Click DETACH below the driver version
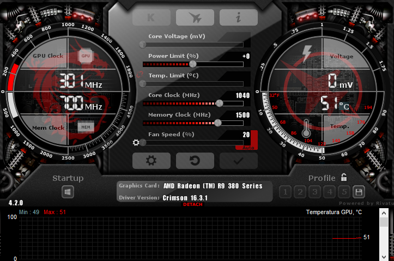The width and height of the screenshot is (394, 261). pos(193,204)
